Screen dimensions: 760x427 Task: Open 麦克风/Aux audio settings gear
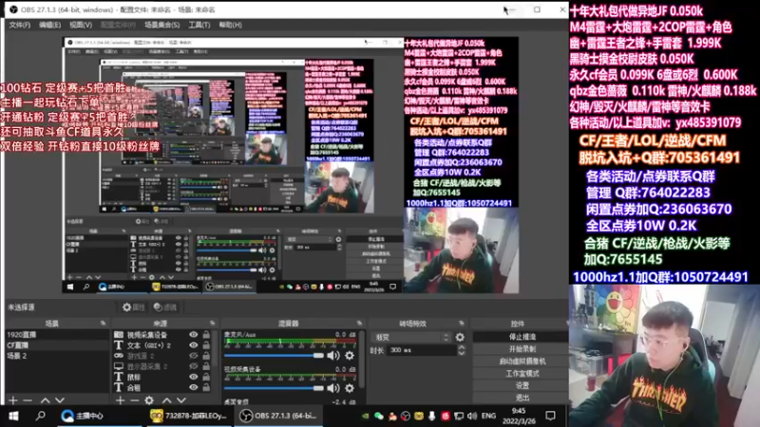(x=350, y=355)
